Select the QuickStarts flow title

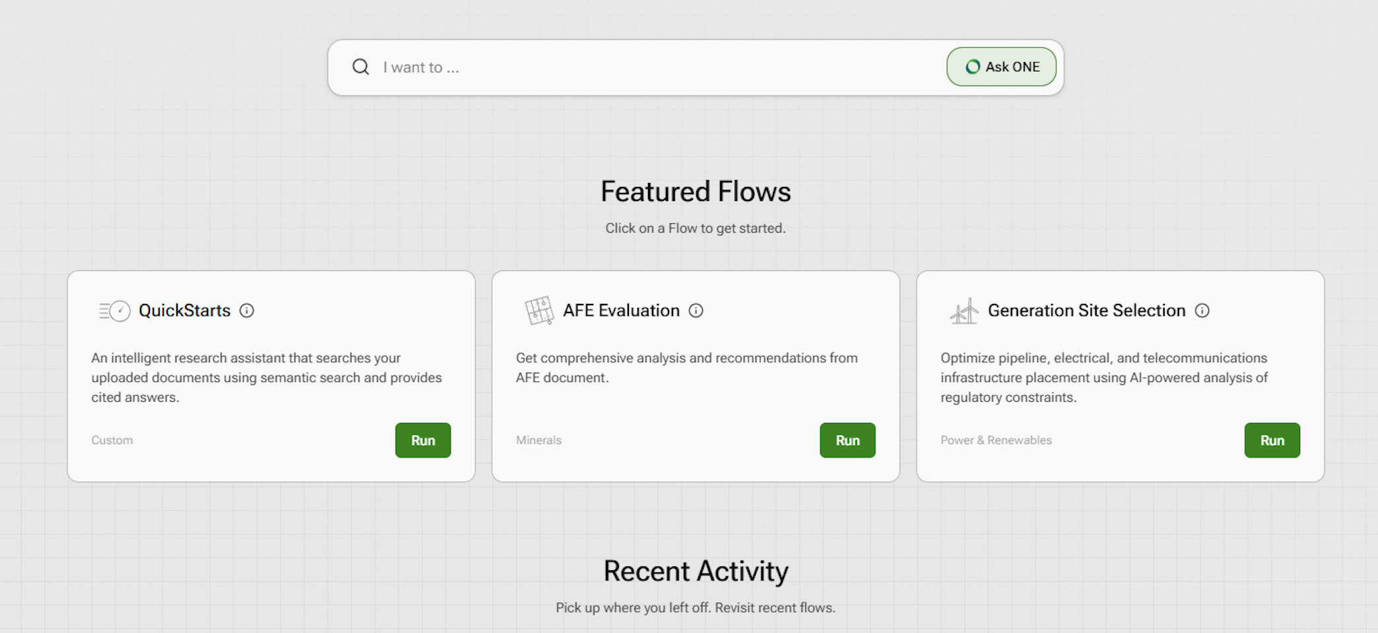[184, 311]
